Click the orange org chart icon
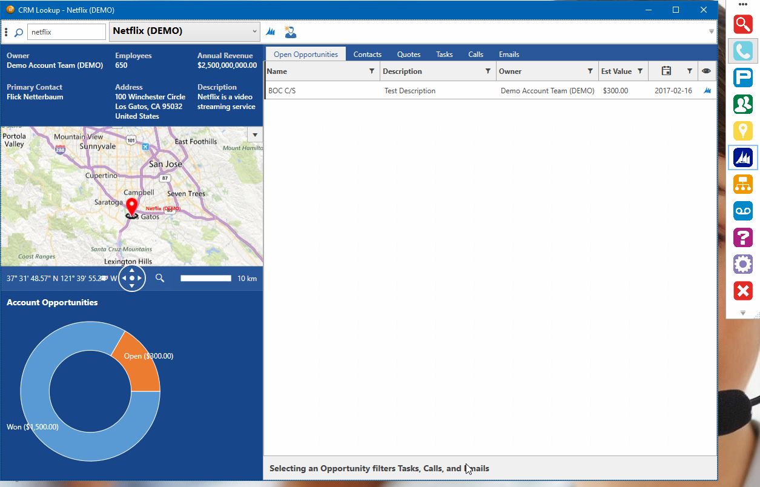This screenshot has height=487, width=760. pyautogui.click(x=742, y=184)
